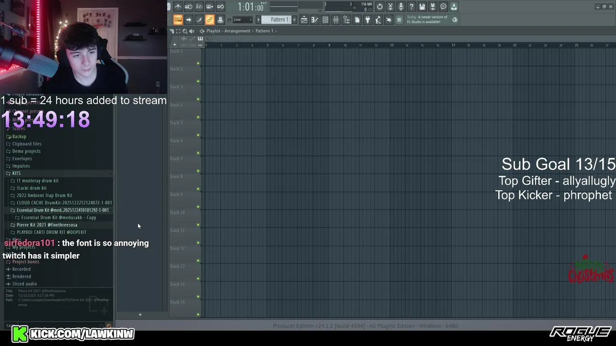Screen dimensions: 616x346
Task: Mute Track 2 with its green dot
Action: pyautogui.click(x=198, y=81)
